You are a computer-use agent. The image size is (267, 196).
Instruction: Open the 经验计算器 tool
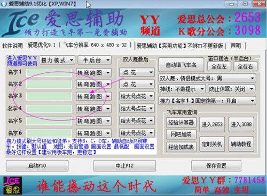tap(181, 123)
